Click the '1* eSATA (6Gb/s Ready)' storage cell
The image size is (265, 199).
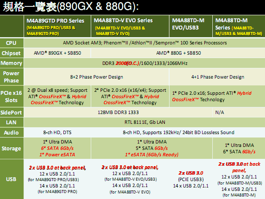click(152, 149)
